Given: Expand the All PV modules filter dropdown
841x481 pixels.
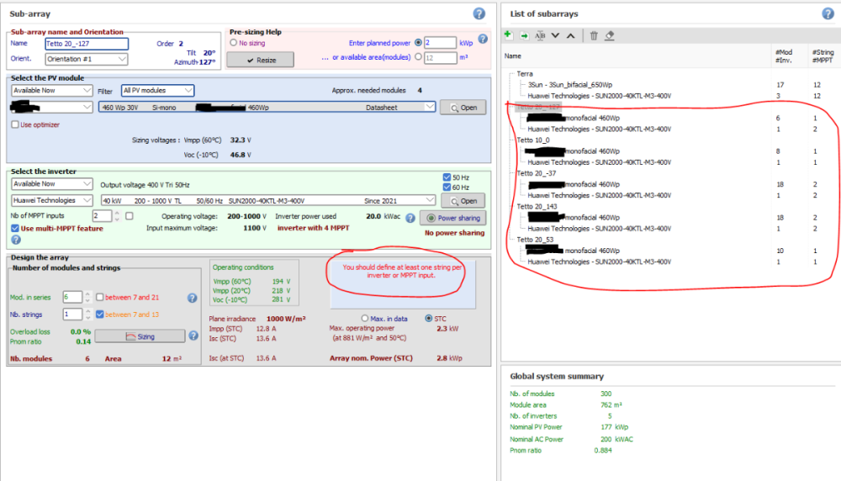Looking at the screenshot, I should point(157,90).
